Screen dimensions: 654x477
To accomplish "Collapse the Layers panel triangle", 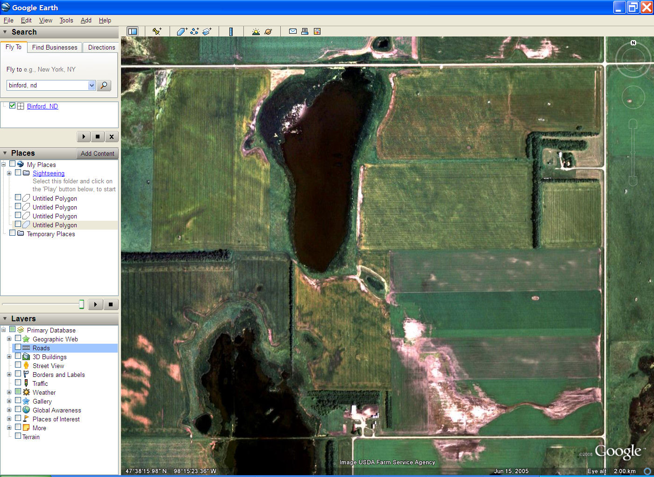I will pyautogui.click(x=5, y=318).
